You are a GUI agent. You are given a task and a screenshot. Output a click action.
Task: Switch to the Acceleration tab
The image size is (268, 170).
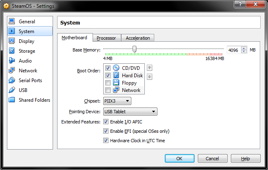pyautogui.click(x=138, y=38)
